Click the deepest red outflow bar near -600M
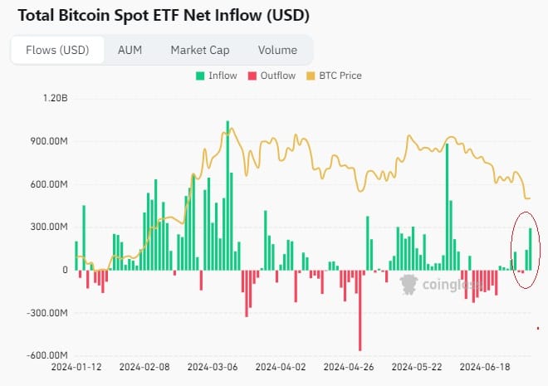Screen dimensions: 548x386 tap(360, 310)
